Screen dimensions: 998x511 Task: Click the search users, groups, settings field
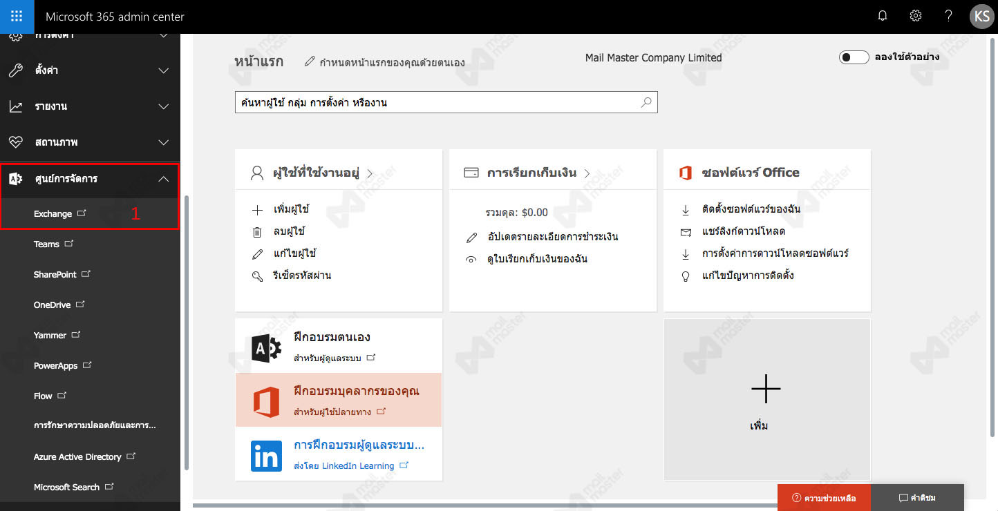point(446,102)
